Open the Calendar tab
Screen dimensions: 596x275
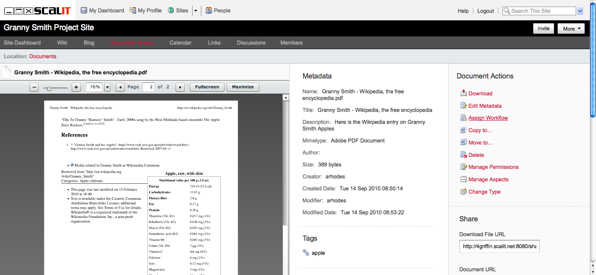pyautogui.click(x=181, y=43)
